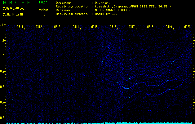195x124 pixels.
Task: Click the meteor count value 0
Action: click(x=44, y=15)
